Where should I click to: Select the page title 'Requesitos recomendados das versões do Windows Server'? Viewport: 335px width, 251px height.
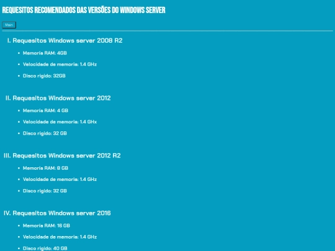pyautogui.click(x=84, y=10)
